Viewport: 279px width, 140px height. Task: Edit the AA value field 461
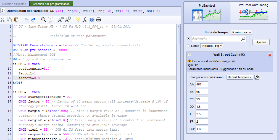pyautogui.click(x=202, y=84)
